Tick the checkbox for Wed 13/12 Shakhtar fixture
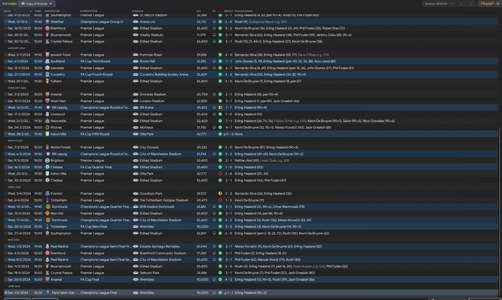This screenshot has height=300, width=502. pos(6,22)
